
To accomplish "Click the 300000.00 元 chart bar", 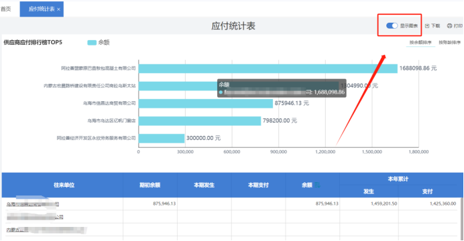I will [162, 138].
